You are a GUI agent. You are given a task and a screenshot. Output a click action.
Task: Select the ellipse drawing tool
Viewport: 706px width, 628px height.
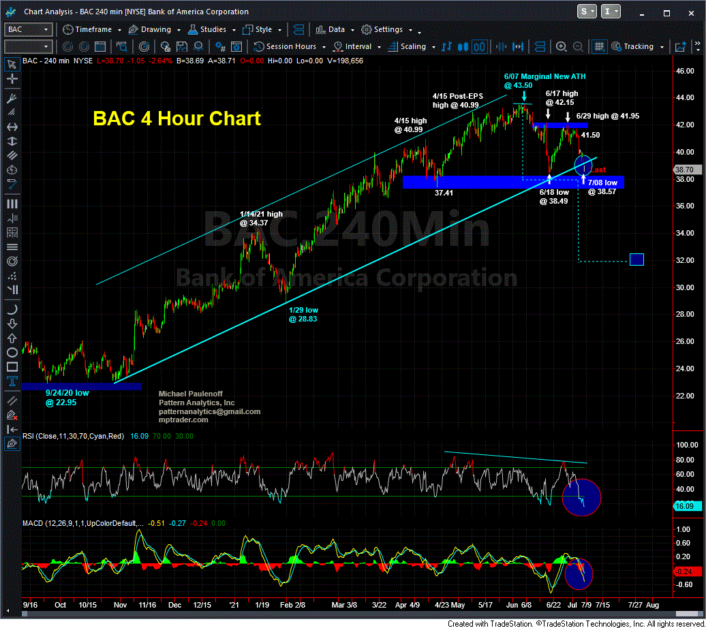(12, 353)
